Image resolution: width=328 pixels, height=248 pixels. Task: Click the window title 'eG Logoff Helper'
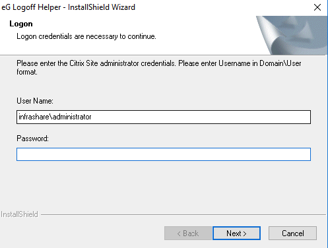click(x=31, y=7)
